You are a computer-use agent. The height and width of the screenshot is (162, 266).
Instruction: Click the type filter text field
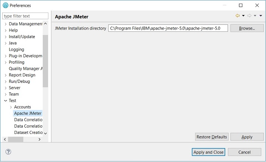[x=25, y=16]
